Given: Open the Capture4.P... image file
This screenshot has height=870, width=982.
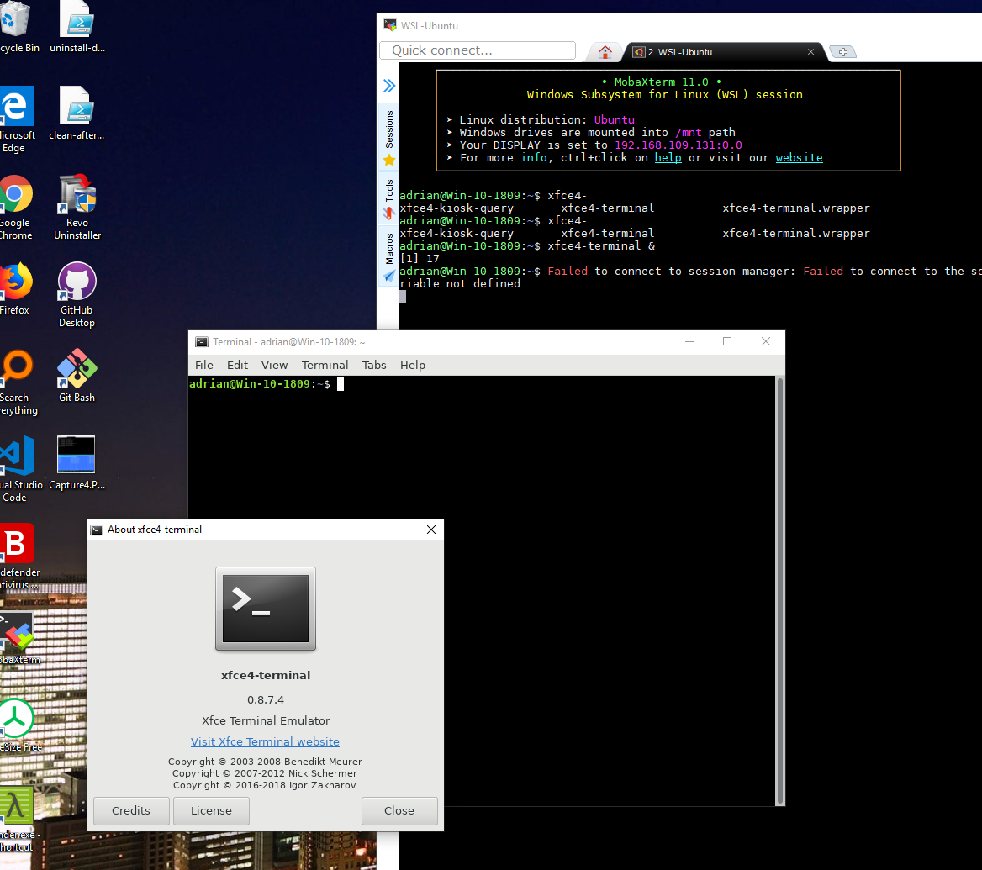Looking at the screenshot, I should 77,463.
